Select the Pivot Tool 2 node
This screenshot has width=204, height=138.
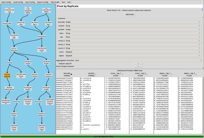(x=39, y=102)
